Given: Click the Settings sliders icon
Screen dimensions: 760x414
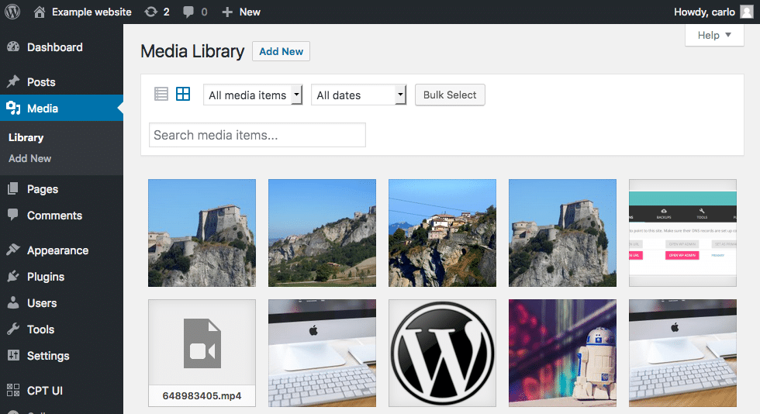Looking at the screenshot, I should pos(14,355).
